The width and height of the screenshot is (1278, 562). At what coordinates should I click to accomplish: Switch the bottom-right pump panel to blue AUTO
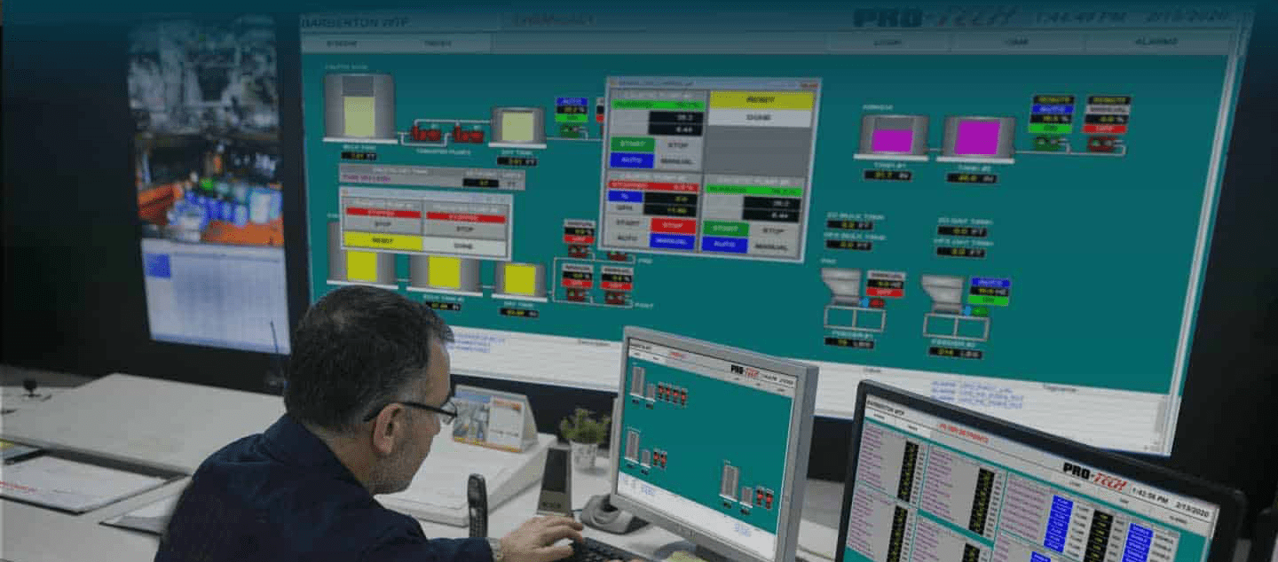pyautogui.click(x=725, y=245)
